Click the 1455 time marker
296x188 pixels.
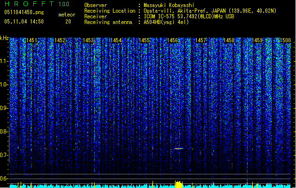(x=144, y=40)
